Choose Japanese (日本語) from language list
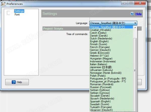This screenshot has height=112, width=151. tap(101, 67)
